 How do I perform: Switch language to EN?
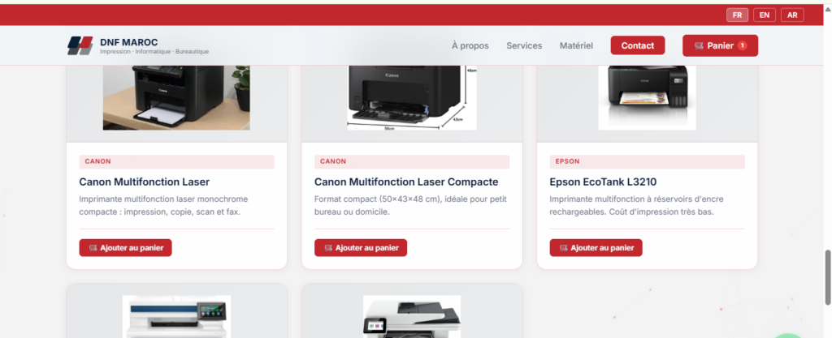point(764,15)
